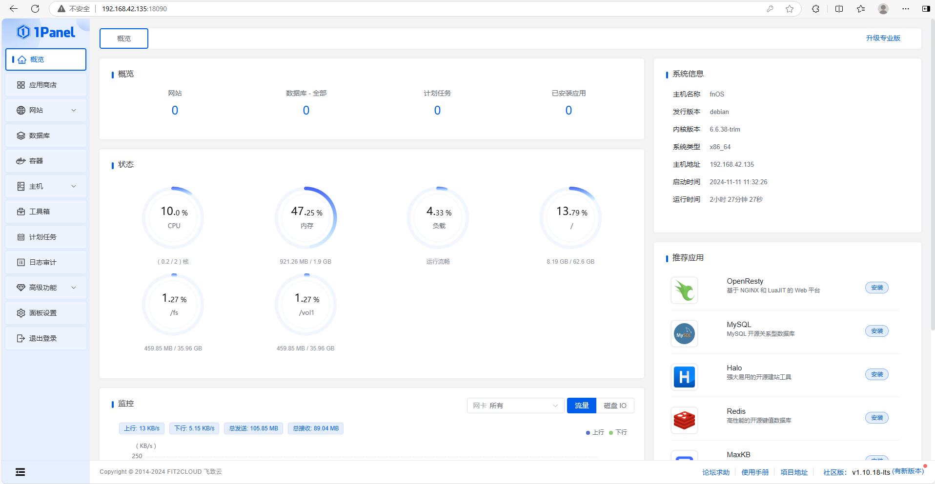Click the 数据库 database stack icon
935x484 pixels.
21,136
